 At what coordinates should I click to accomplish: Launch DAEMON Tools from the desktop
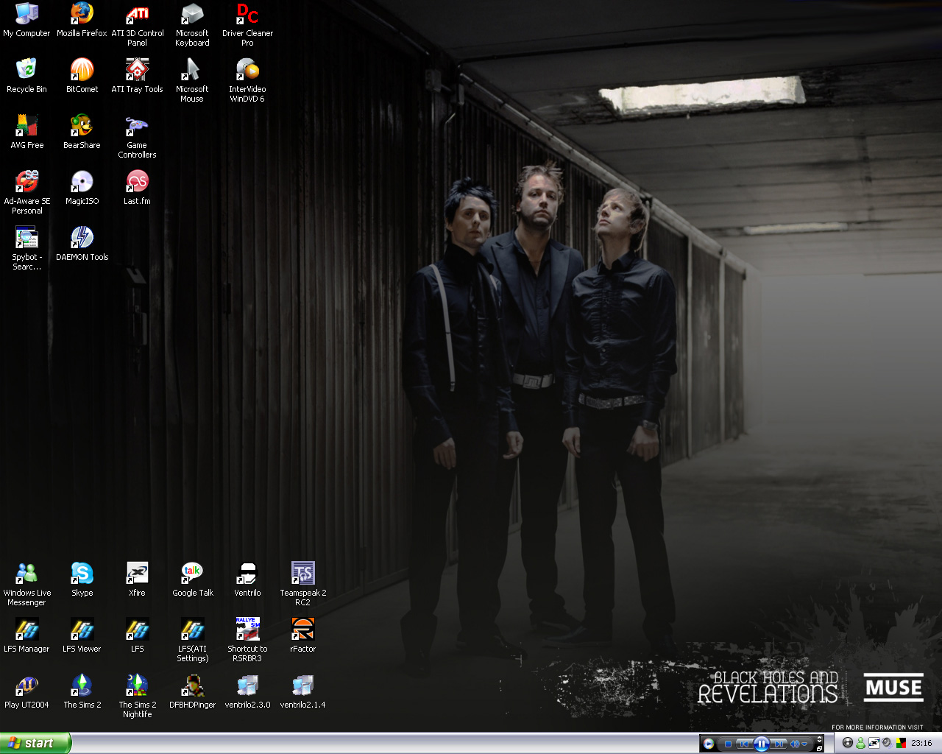[x=82, y=244]
